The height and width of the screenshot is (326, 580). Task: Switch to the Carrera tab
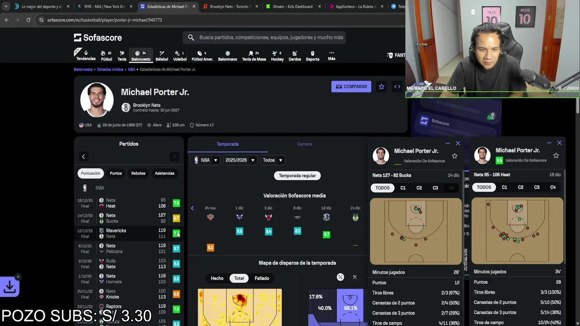point(304,144)
